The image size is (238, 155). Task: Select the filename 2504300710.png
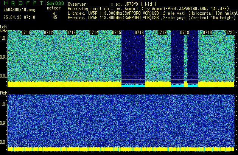coord(19,10)
